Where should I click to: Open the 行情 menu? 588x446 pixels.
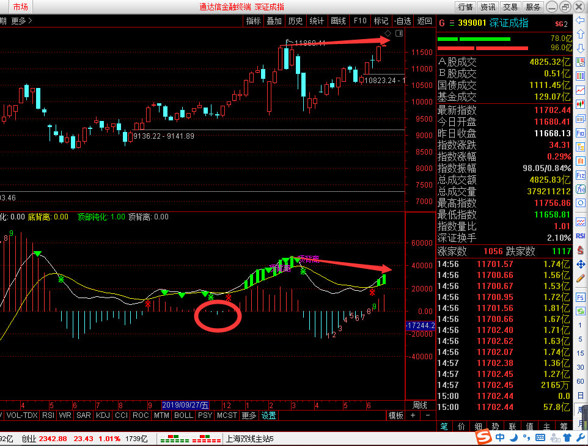click(465, 7)
